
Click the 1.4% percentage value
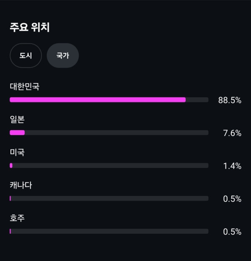[x=232, y=166]
